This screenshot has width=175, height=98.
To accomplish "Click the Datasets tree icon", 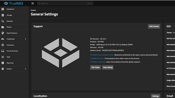I will (3, 21).
